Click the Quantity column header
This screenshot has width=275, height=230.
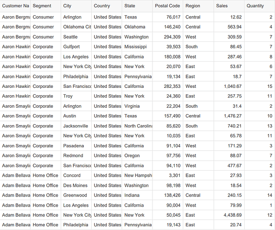[259, 6]
